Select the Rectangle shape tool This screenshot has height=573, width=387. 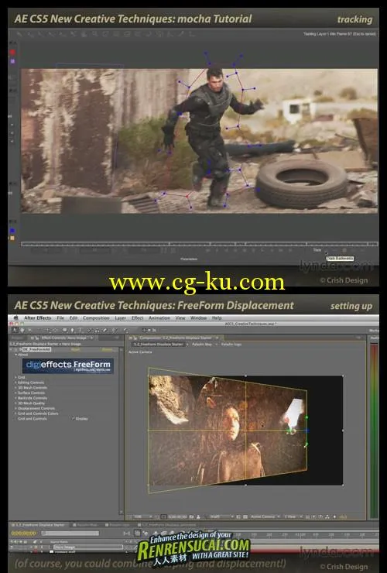coord(65,331)
